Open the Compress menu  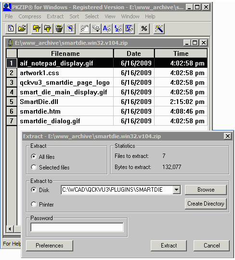point(30,16)
